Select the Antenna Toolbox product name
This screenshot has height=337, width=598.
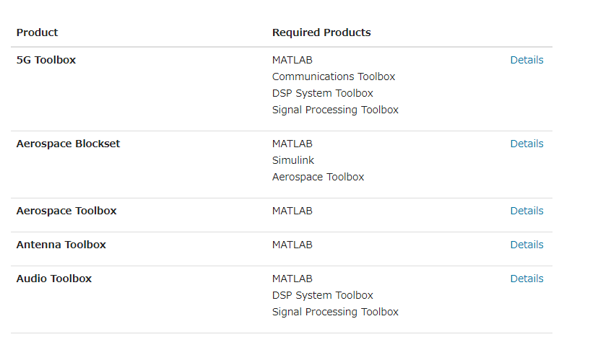[x=61, y=245]
